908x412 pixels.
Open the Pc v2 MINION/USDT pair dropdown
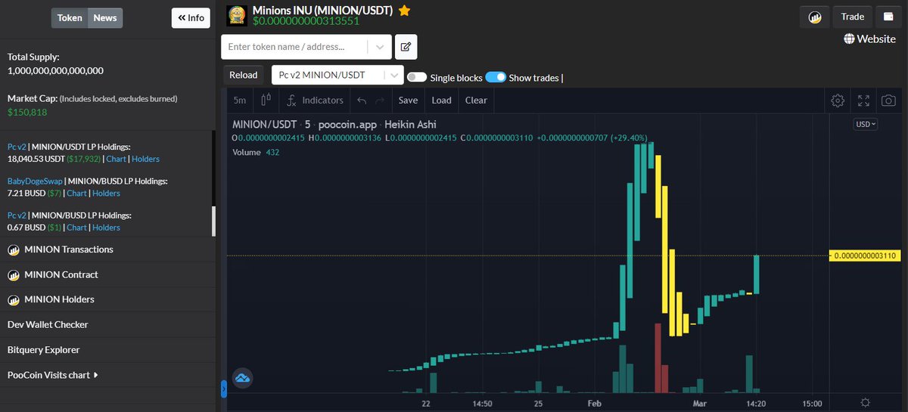pos(338,75)
